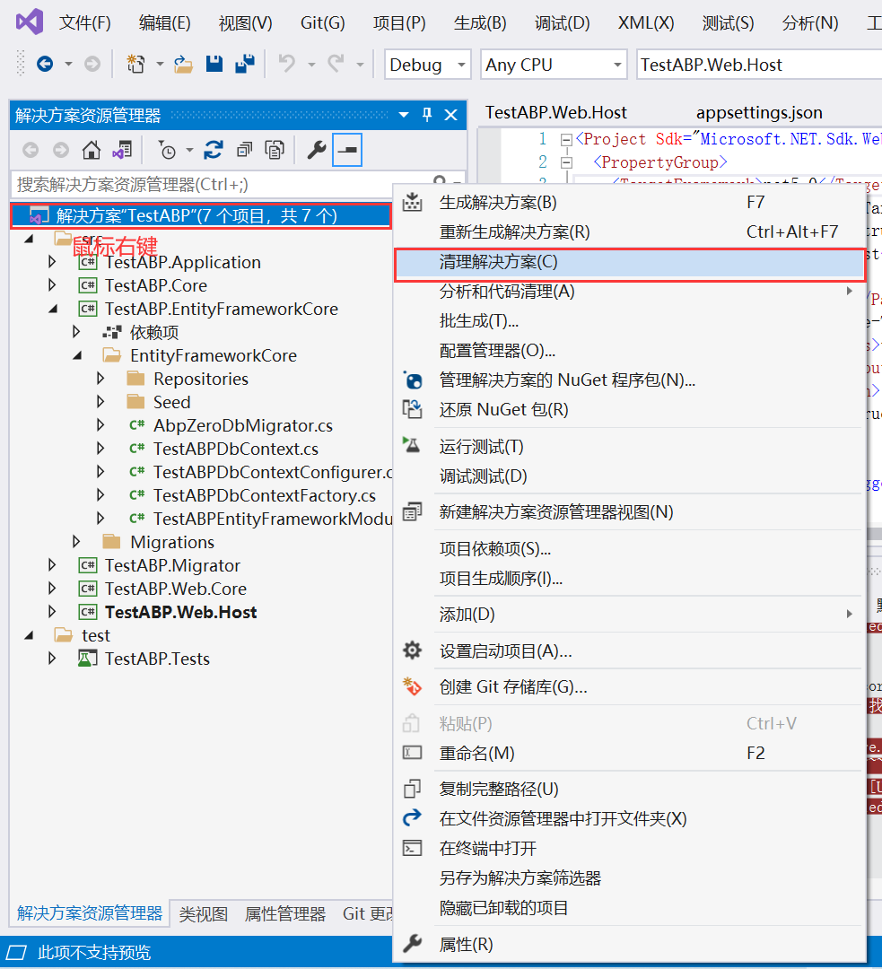Expand the Repositories folder
The width and height of the screenshot is (882, 969).
(x=100, y=379)
